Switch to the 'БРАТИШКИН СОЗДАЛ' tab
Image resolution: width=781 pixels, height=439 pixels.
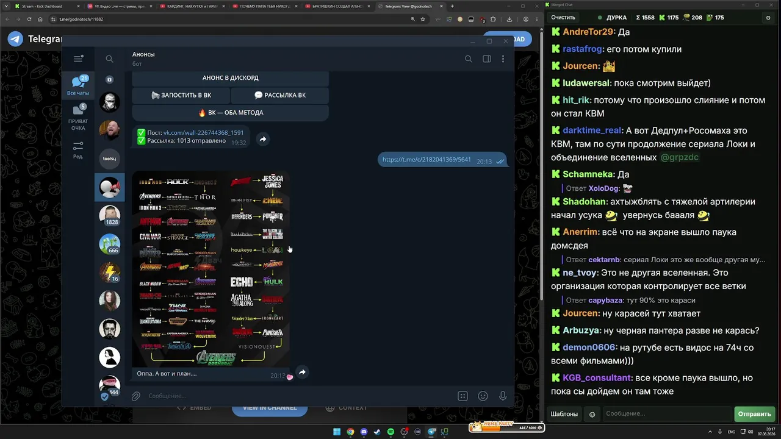tap(337, 6)
